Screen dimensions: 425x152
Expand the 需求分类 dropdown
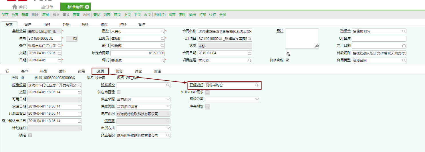click(257, 100)
